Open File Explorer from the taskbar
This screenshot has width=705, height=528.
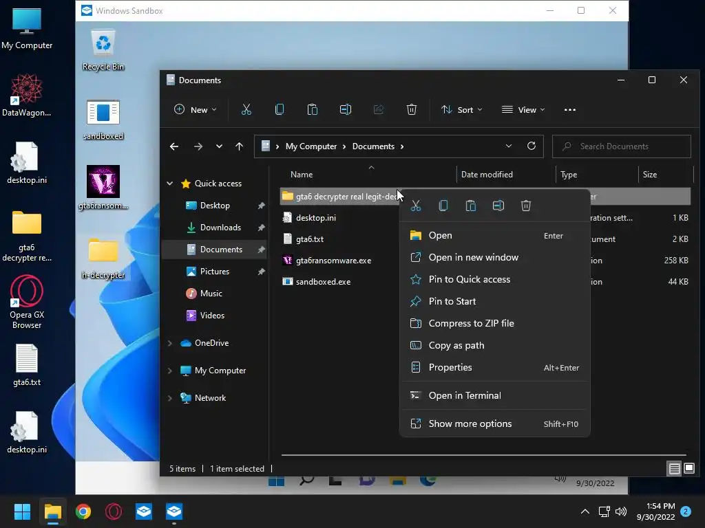[52, 511]
